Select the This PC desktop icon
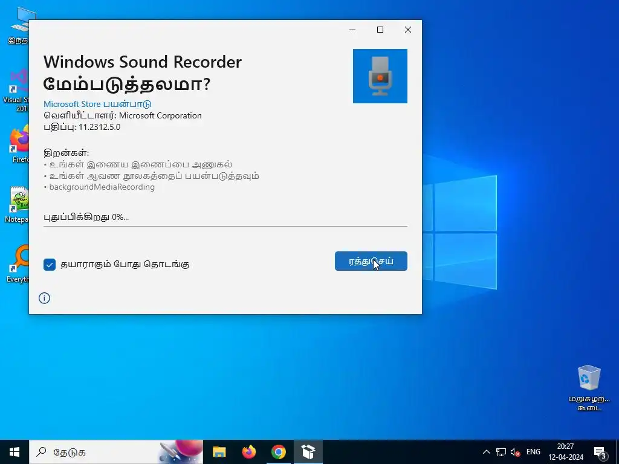Screen dimensions: 619x464 [18, 25]
